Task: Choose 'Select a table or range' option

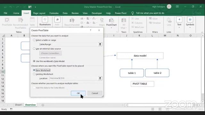Action: click(x=34, y=40)
